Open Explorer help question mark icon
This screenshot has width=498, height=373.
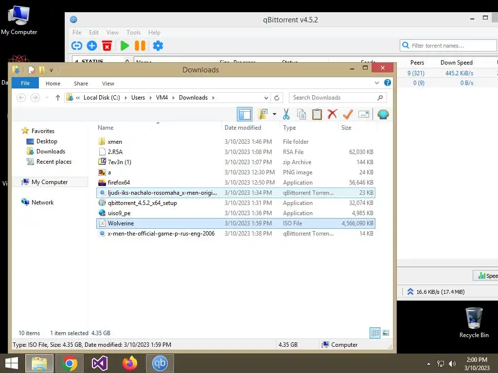point(388,83)
